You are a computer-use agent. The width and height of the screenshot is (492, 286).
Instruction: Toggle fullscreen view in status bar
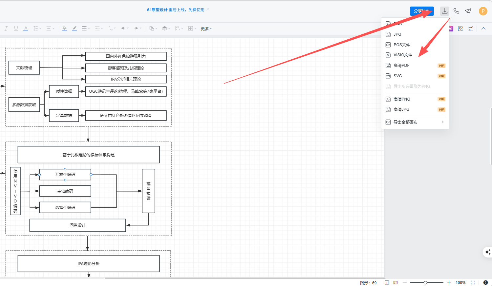pos(473,282)
